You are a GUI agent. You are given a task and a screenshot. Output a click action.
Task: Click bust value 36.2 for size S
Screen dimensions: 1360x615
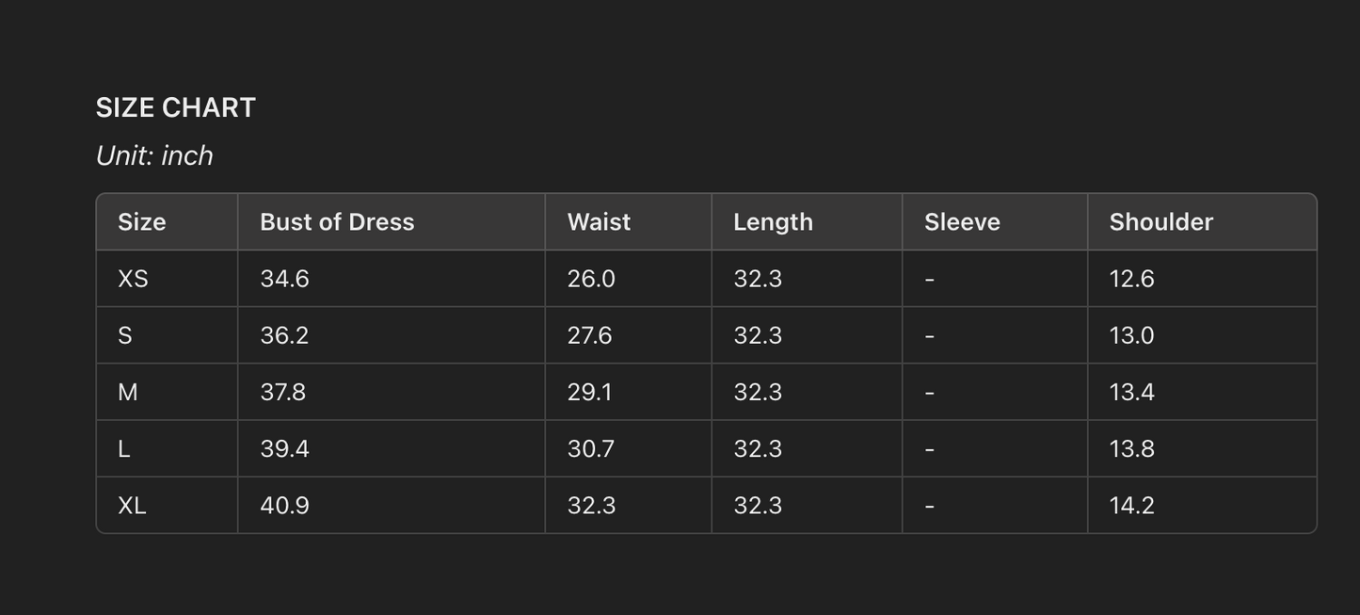pos(284,336)
